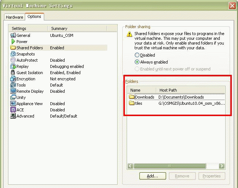
Task: Select the AutoProtect label
Action: click(x=27, y=60)
